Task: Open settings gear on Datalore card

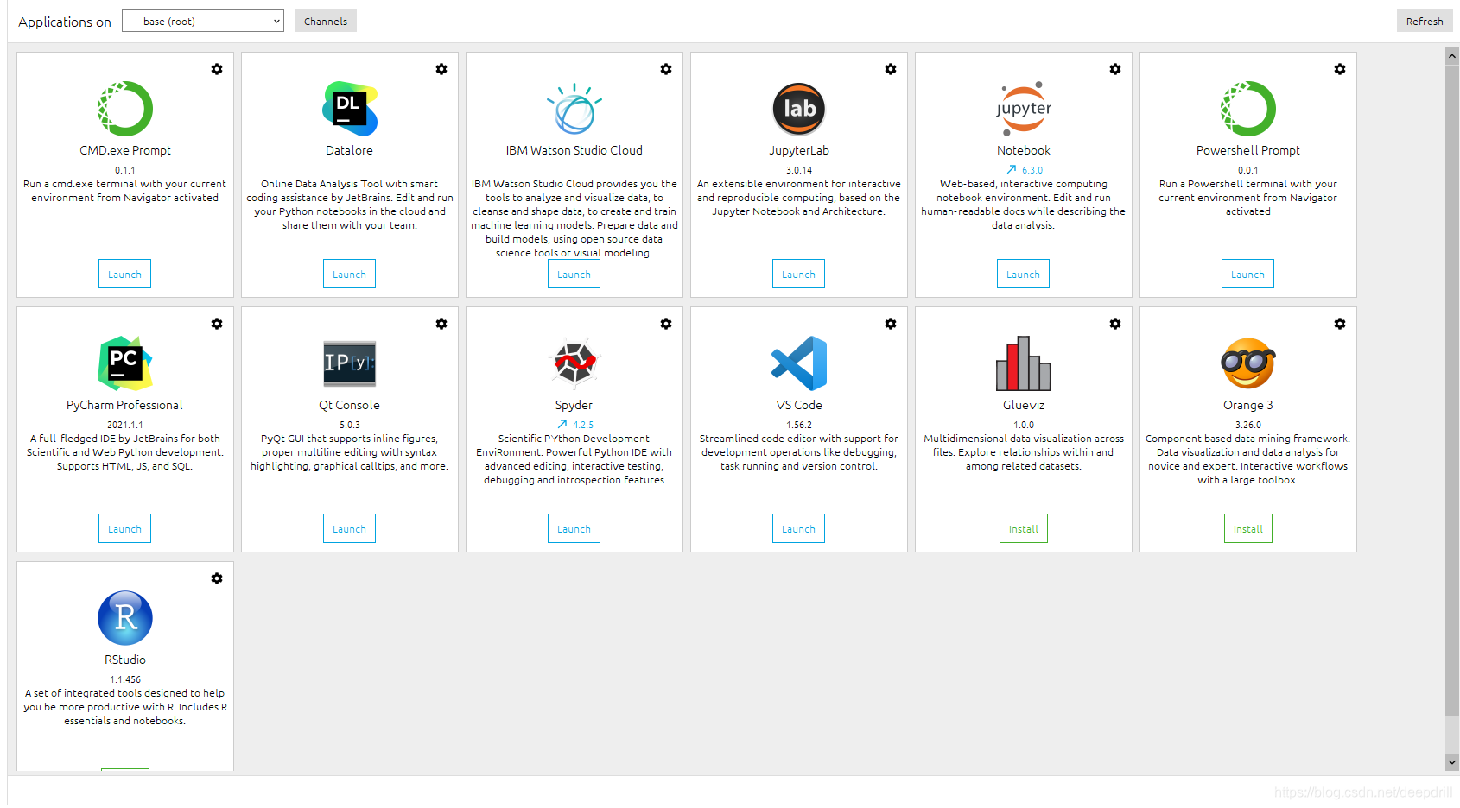Action: [x=441, y=69]
